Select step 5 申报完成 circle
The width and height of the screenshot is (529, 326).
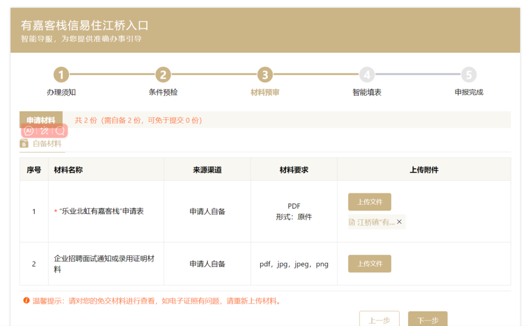(469, 75)
